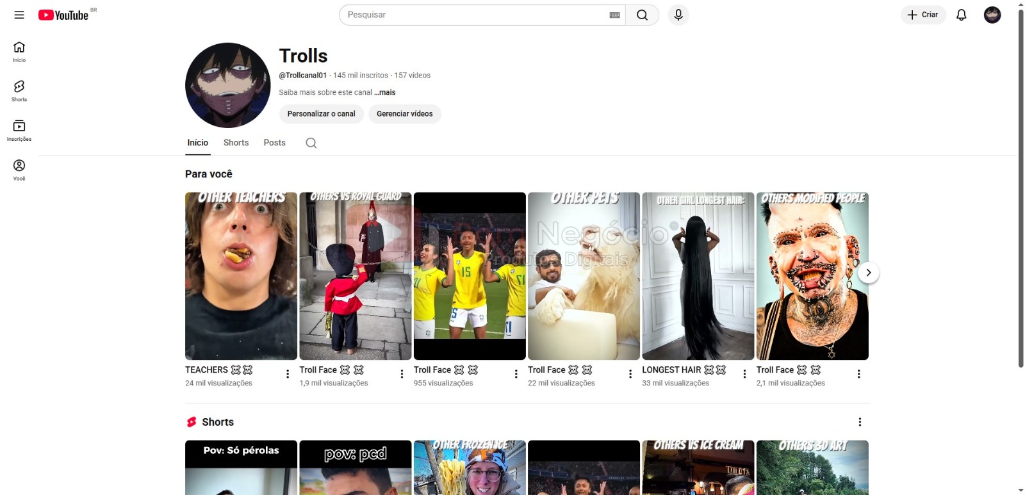1025x495 pixels.
Task: Open the notifications bell
Action: coord(961,15)
